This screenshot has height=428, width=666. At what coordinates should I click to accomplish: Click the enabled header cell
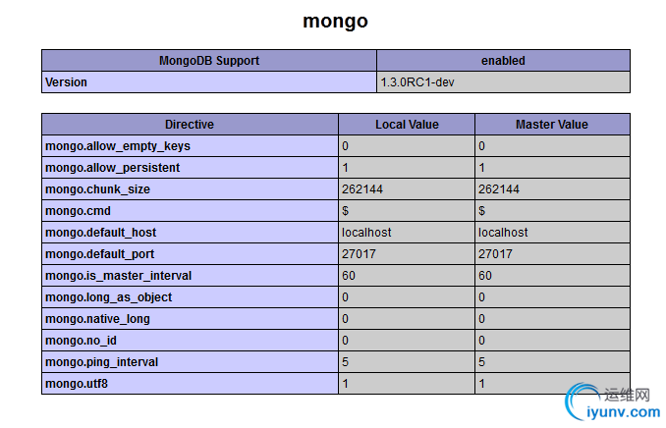[x=503, y=61]
